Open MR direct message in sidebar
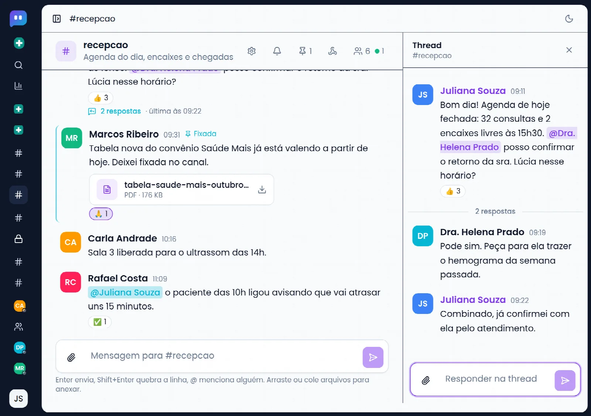The height and width of the screenshot is (416, 591). [x=20, y=368]
